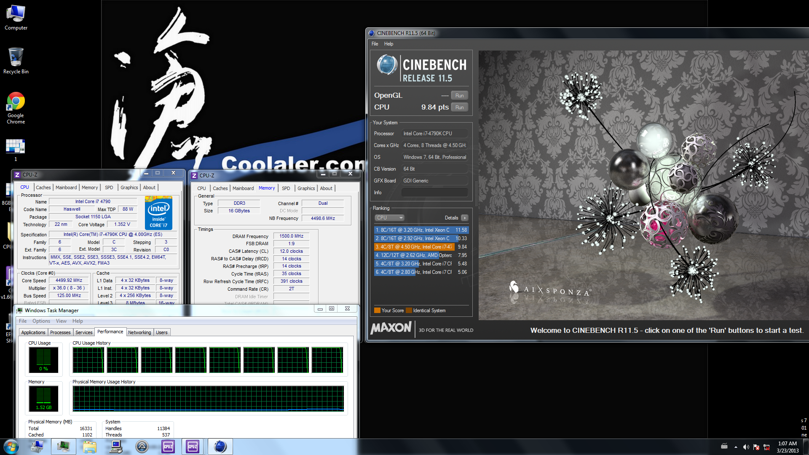This screenshot has width=809, height=455.
Task: Click the Task Manager title bar icon
Action: [19, 310]
